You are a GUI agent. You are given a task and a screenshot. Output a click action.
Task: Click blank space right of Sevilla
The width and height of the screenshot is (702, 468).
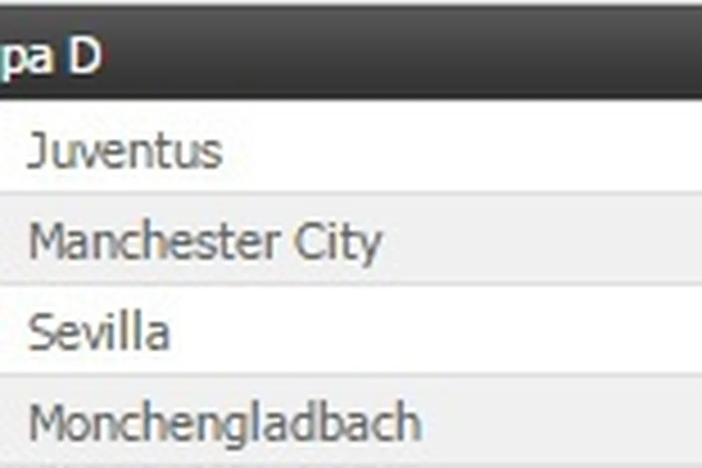(x=435, y=330)
